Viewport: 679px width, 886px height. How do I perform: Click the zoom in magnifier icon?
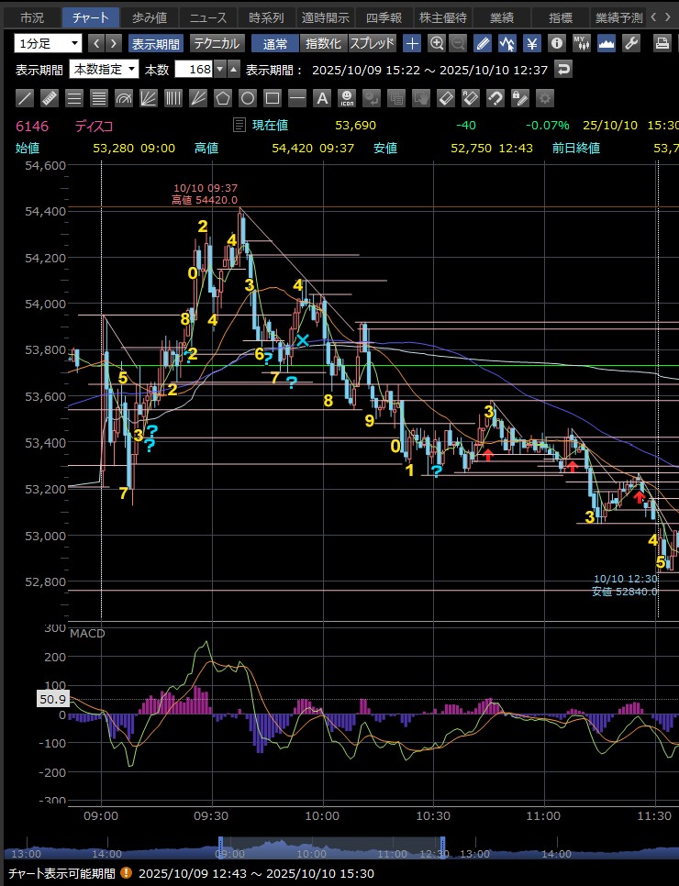point(437,43)
